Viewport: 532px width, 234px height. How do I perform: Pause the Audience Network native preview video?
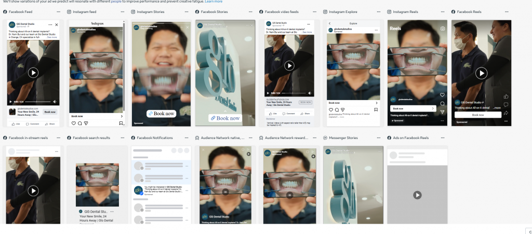tap(225, 191)
